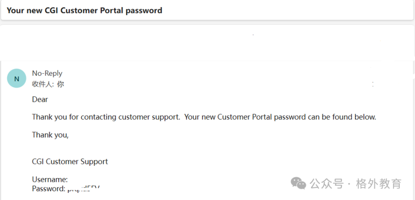Click the 收件人 recipient line

coord(48,84)
